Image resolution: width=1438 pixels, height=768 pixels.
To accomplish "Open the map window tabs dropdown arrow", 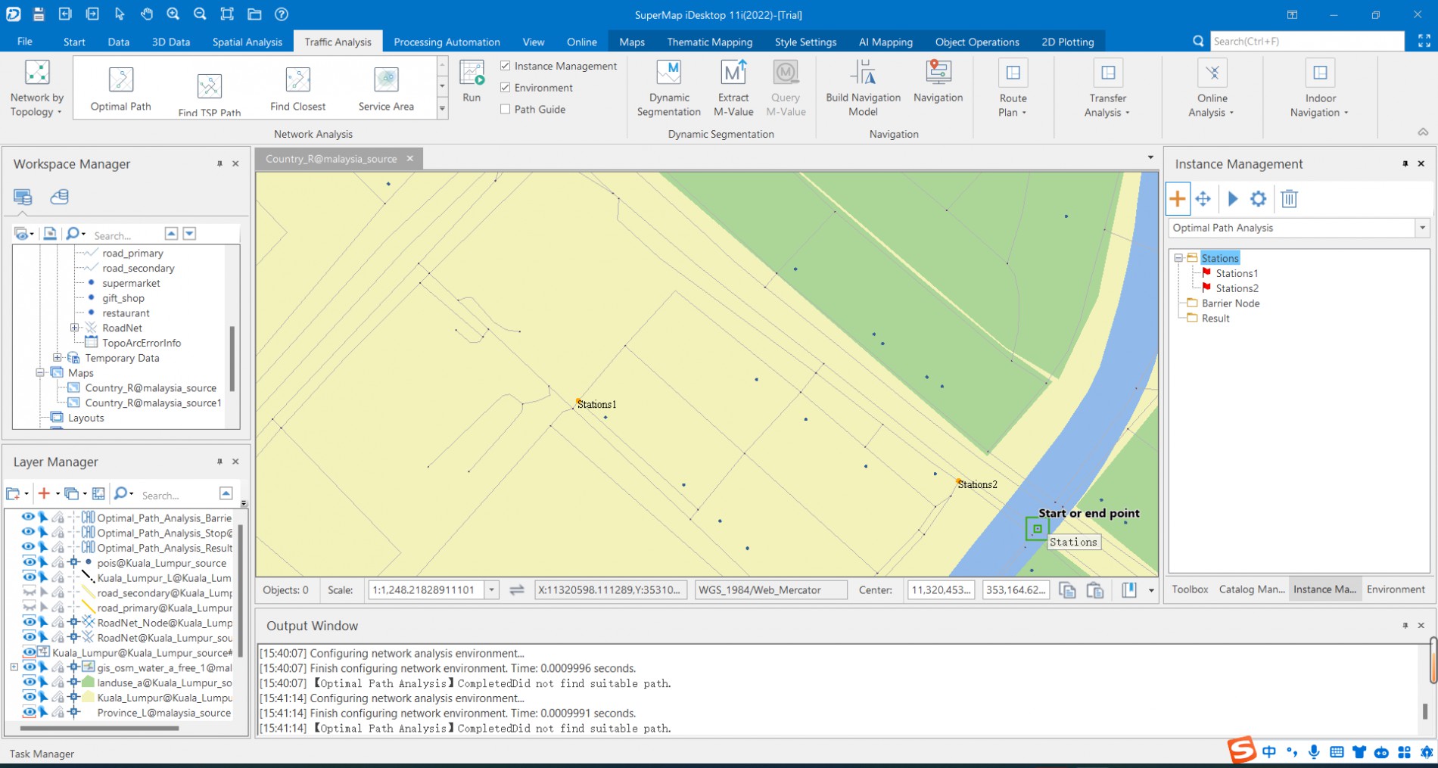I will click(1150, 157).
